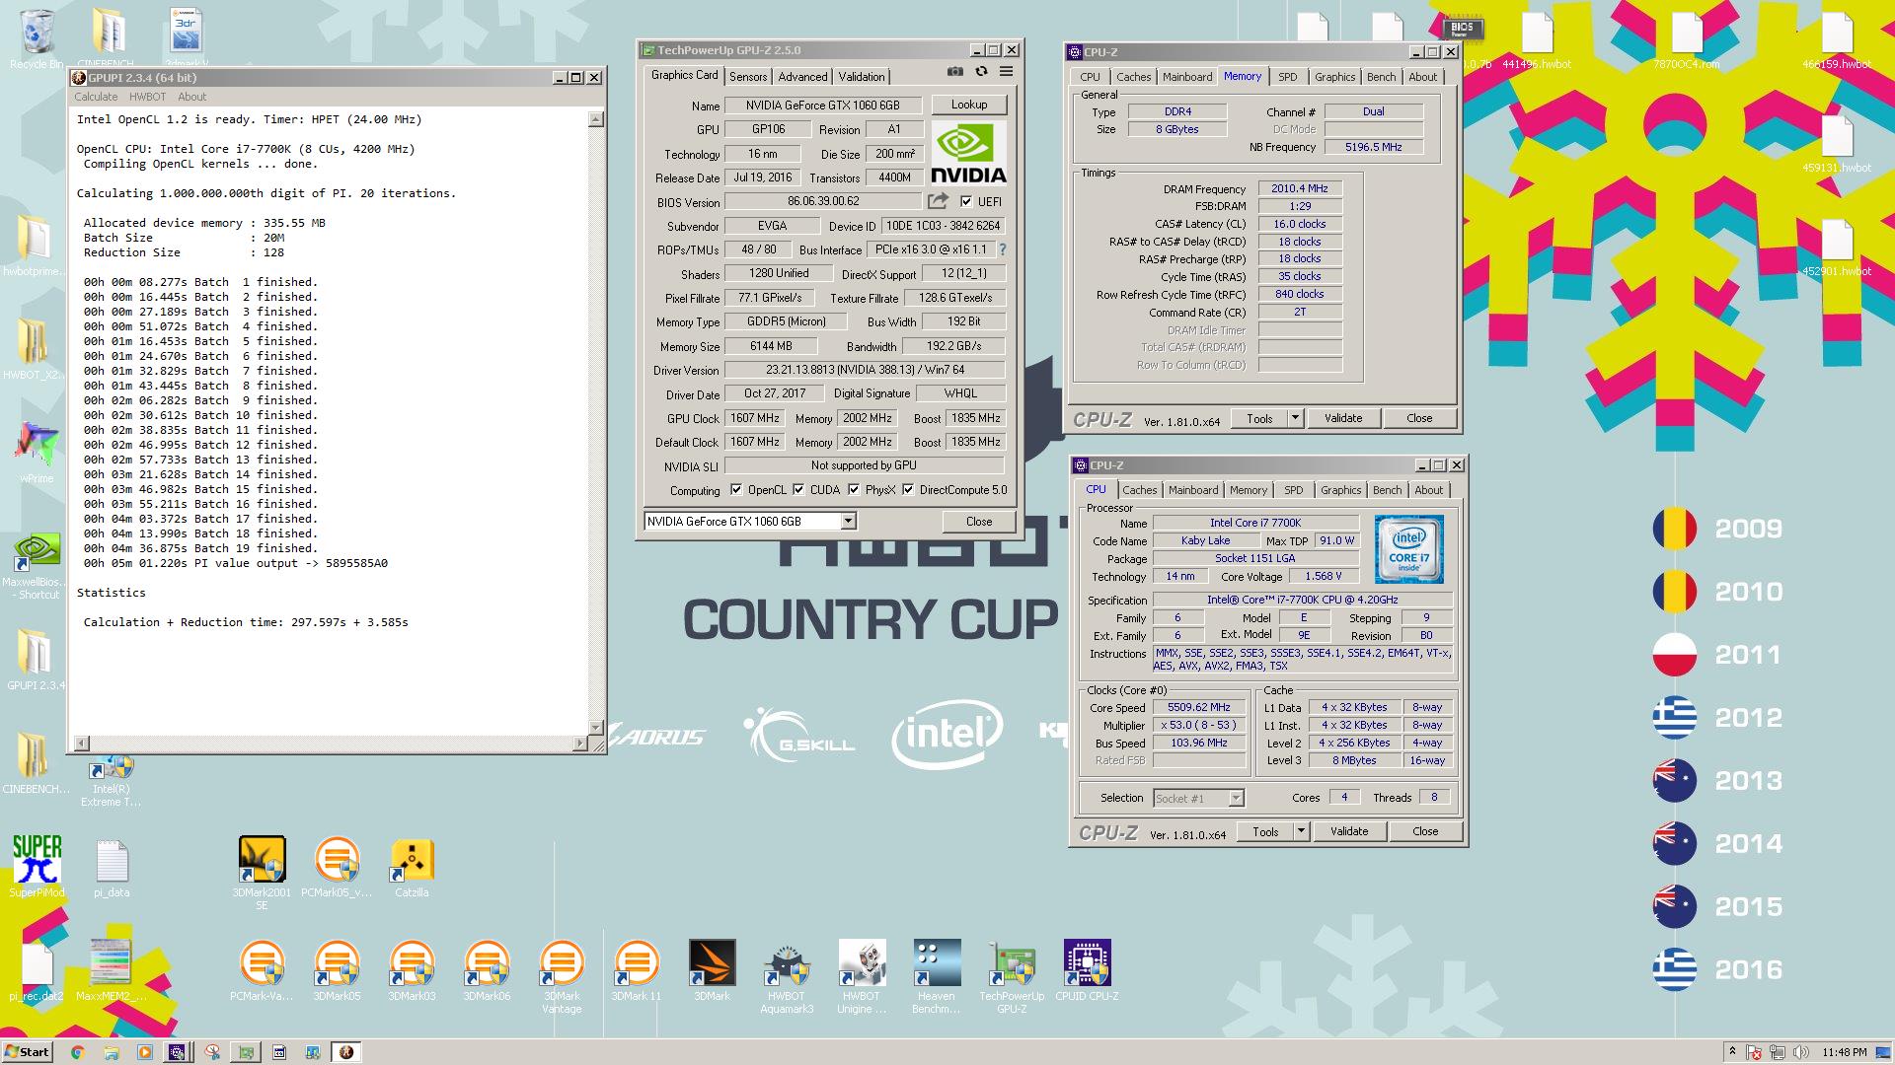Click the GPU Name field in GPU-Z
Viewport: 1895px width, 1065px height.
click(823, 105)
